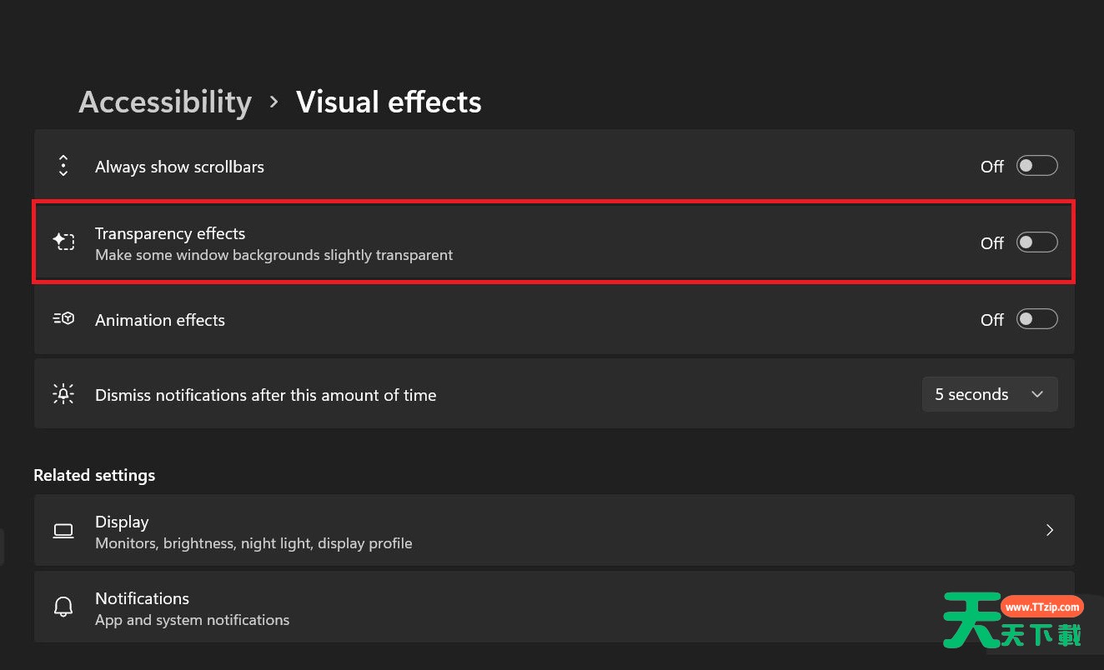Click the Animation effects icon
This screenshot has width=1104, height=670.
[x=63, y=319]
